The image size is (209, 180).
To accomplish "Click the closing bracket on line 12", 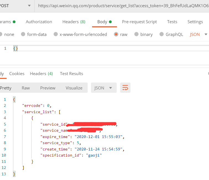I will [x=23, y=168].
